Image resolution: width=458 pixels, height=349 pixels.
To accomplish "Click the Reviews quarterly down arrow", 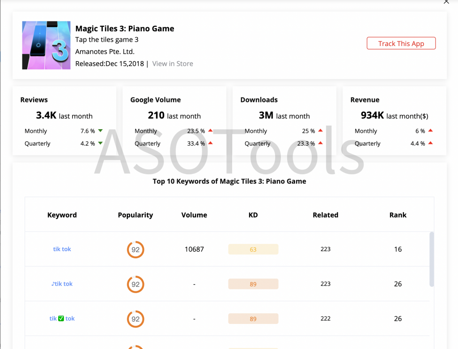I will pos(101,143).
